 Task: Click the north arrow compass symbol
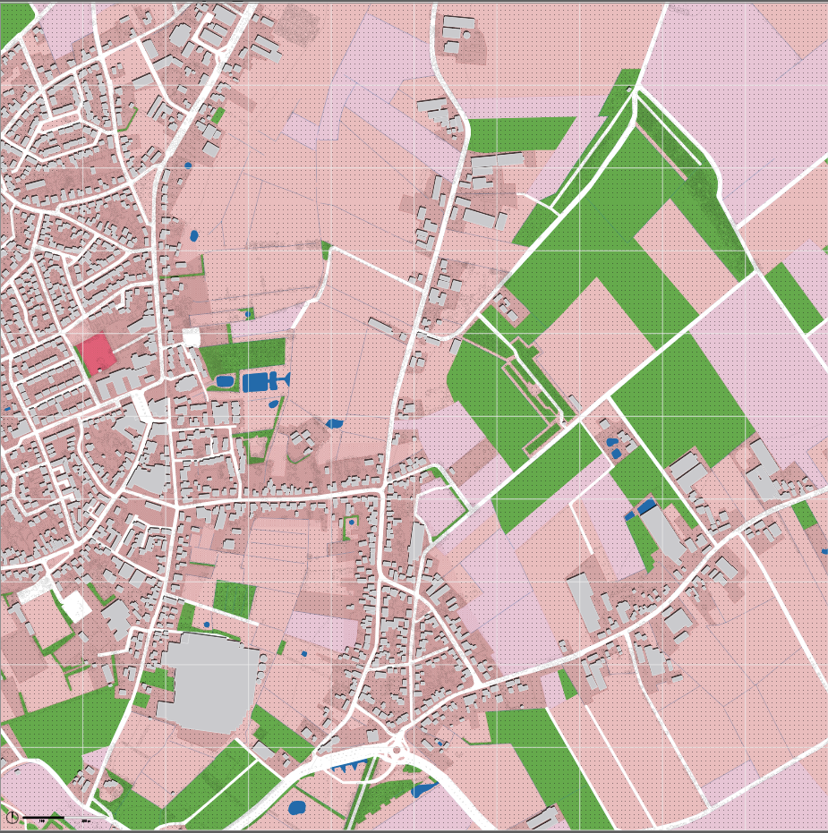click(x=13, y=817)
